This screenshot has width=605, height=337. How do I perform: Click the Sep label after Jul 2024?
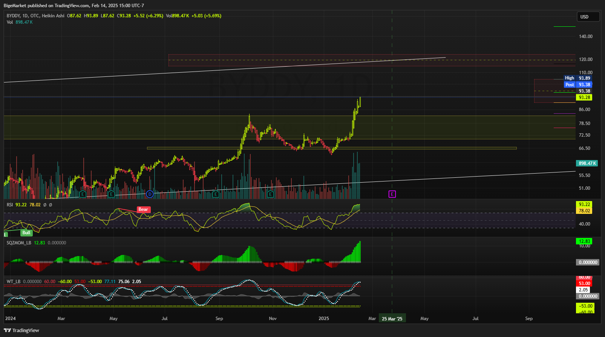pyautogui.click(x=219, y=319)
